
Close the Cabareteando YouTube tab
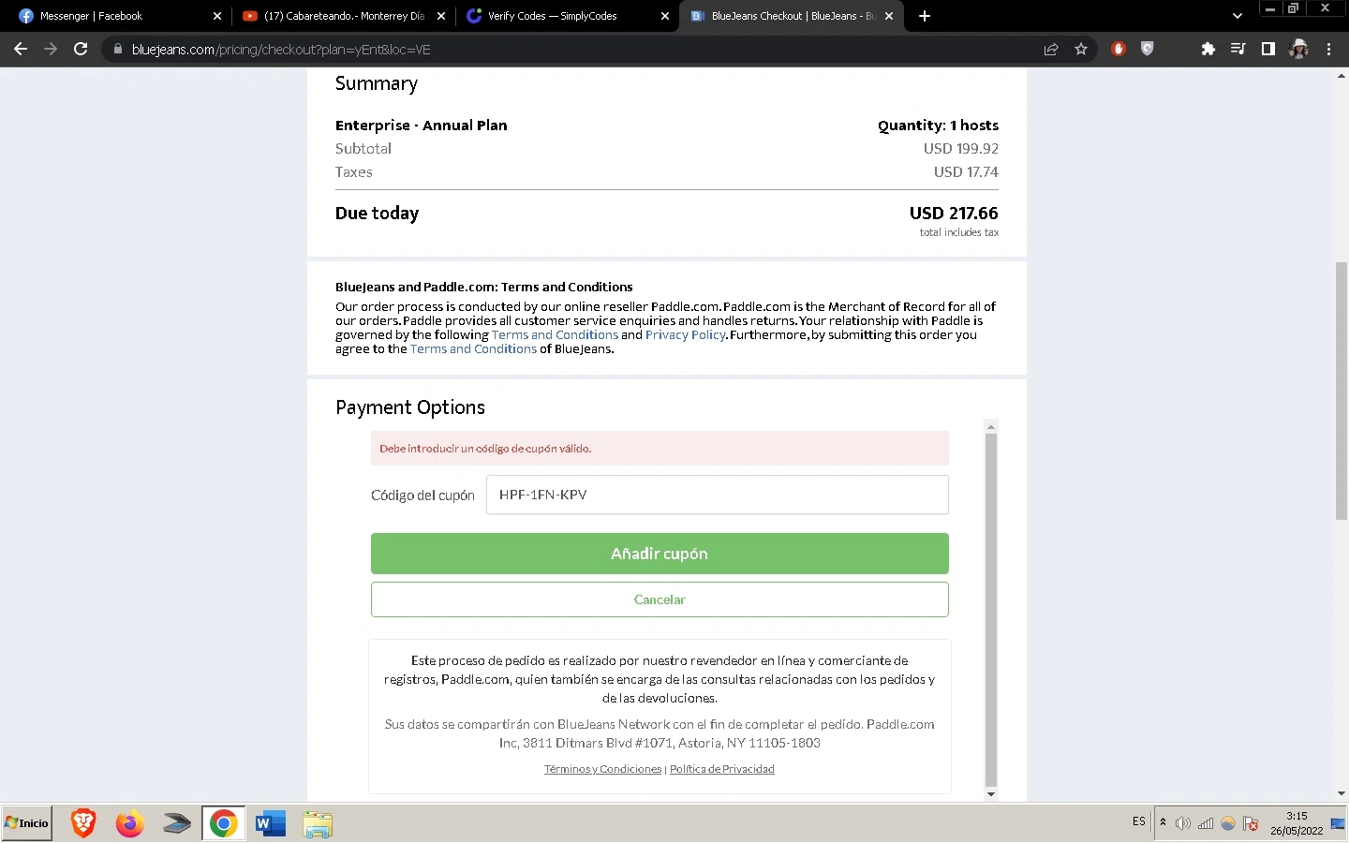(440, 16)
